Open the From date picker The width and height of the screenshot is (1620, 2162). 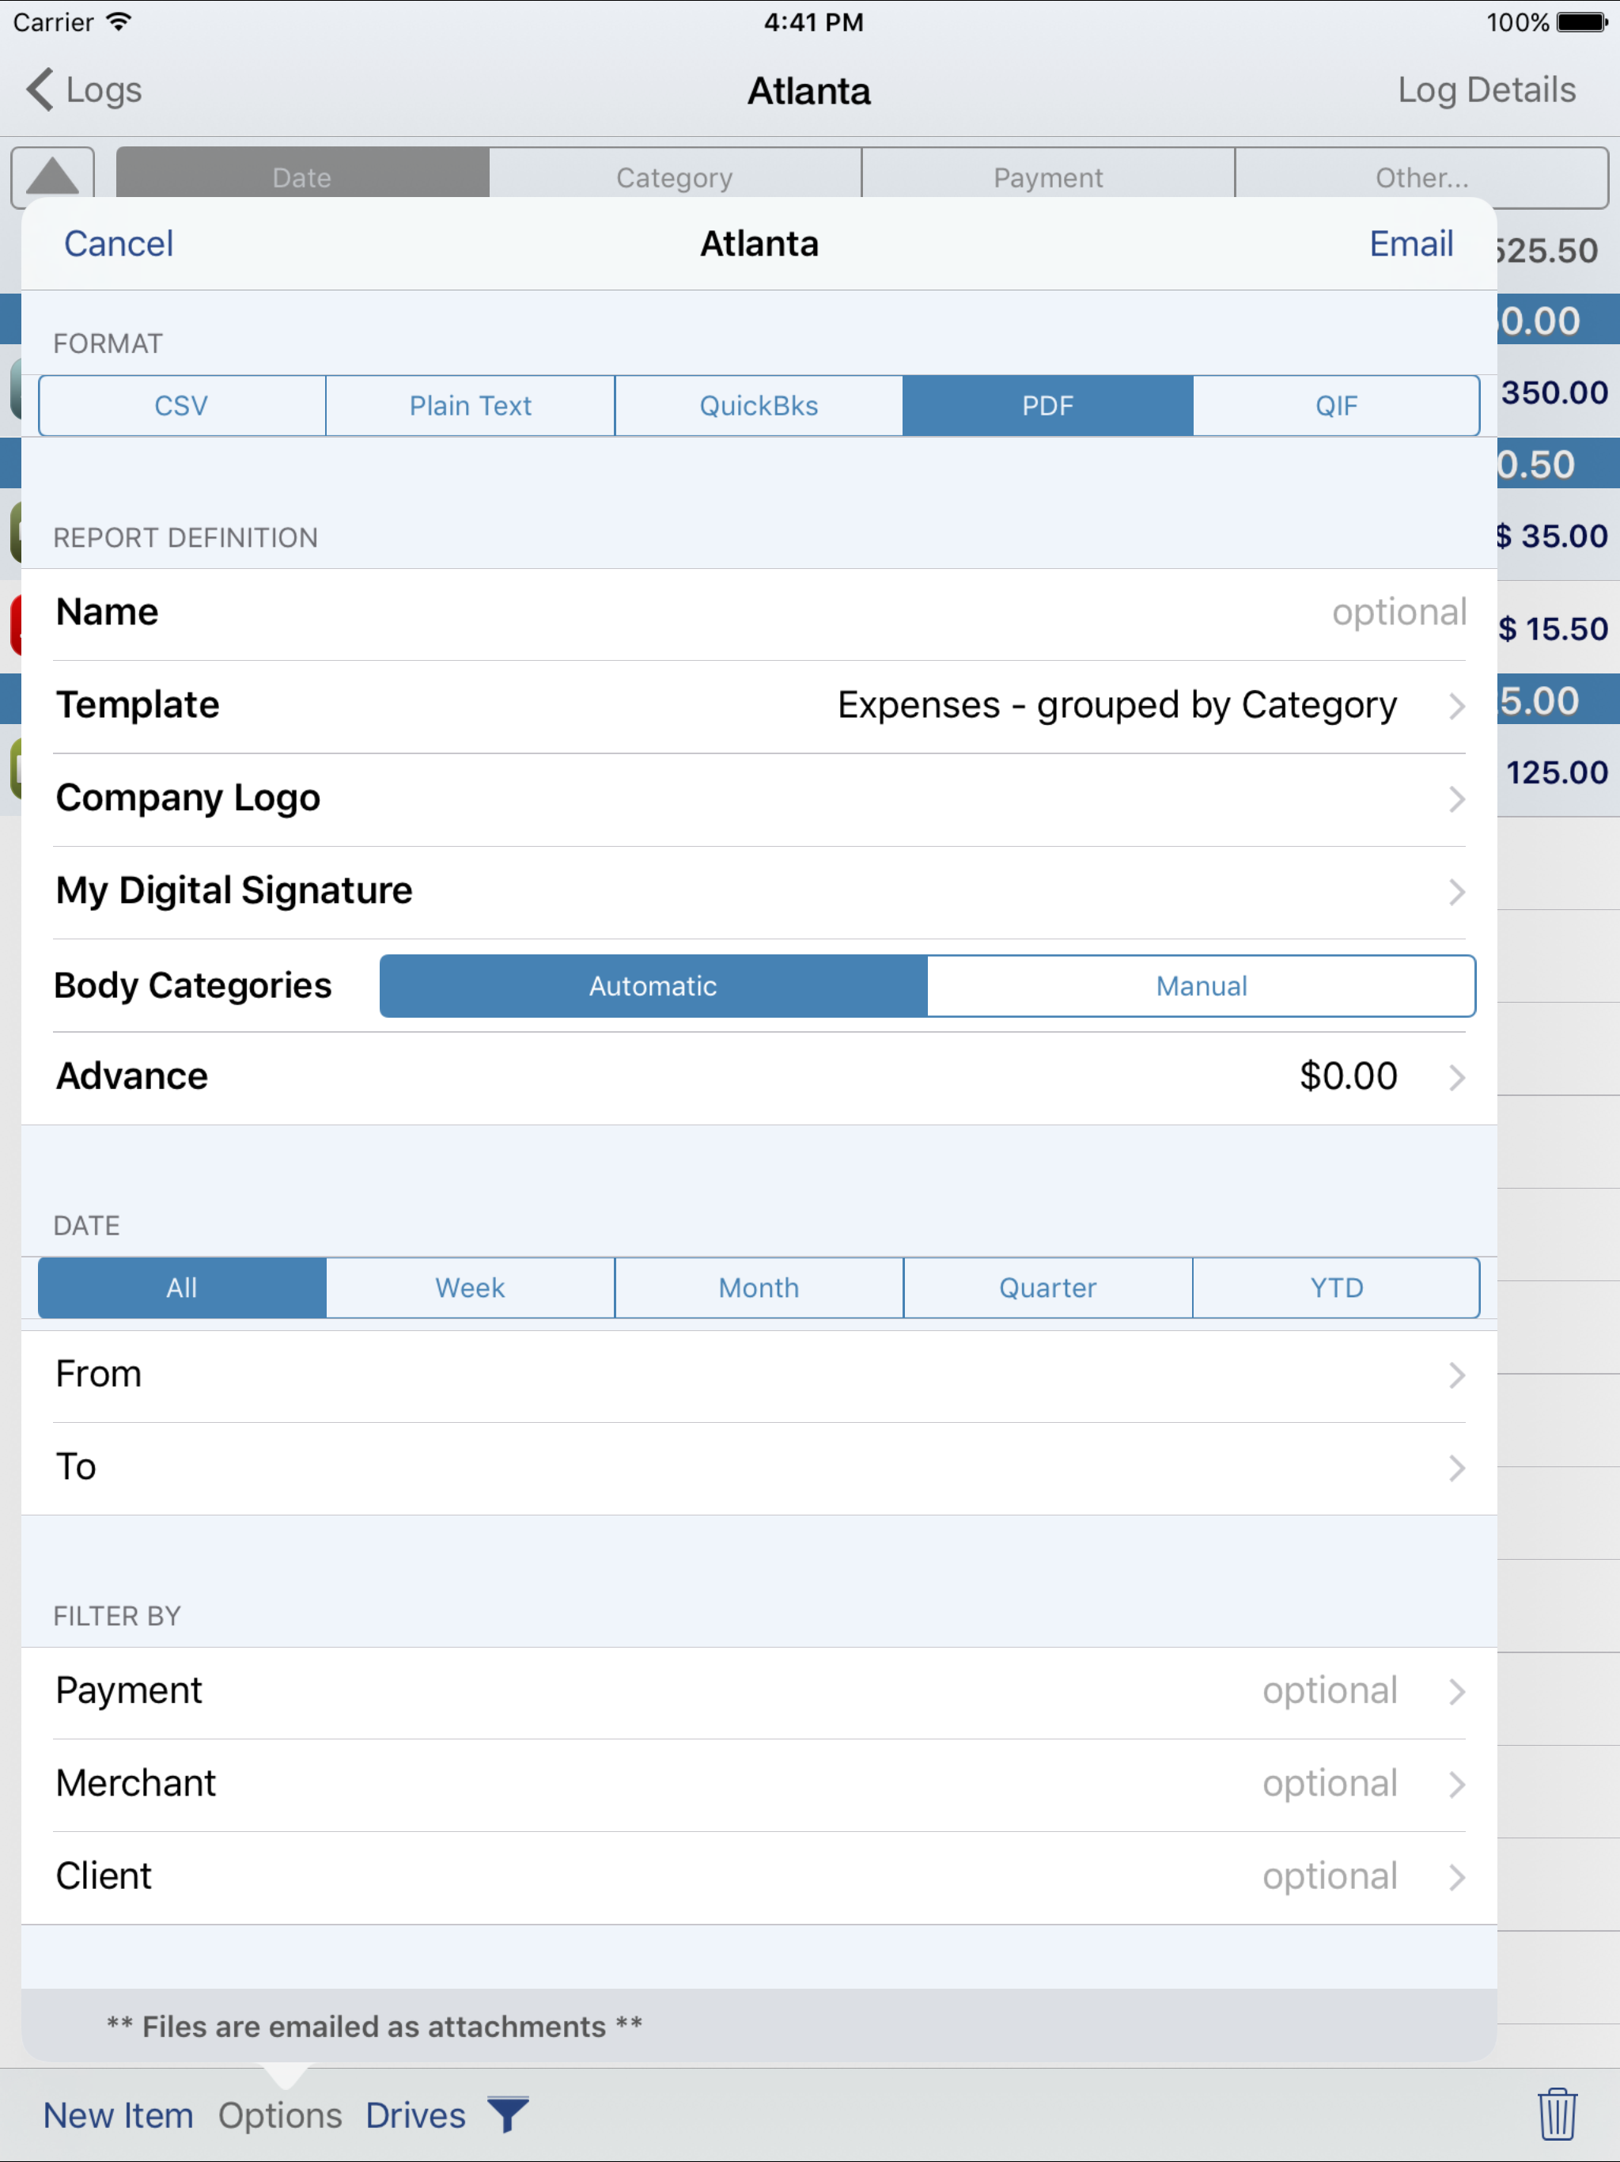point(759,1372)
